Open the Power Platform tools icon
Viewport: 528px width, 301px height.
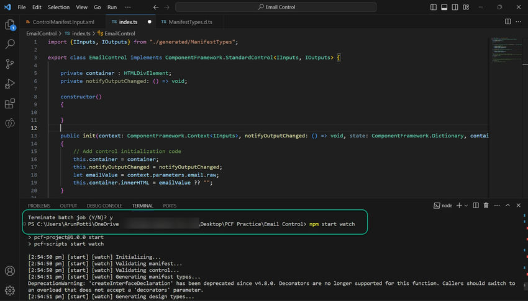tap(10, 123)
